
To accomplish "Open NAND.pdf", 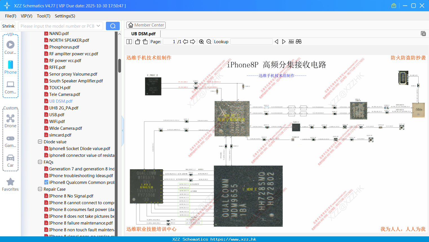I will coord(59,33).
